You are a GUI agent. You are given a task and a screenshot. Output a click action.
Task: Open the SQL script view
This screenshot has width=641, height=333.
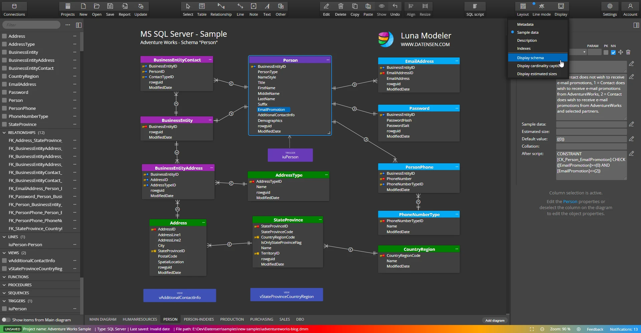tap(475, 9)
